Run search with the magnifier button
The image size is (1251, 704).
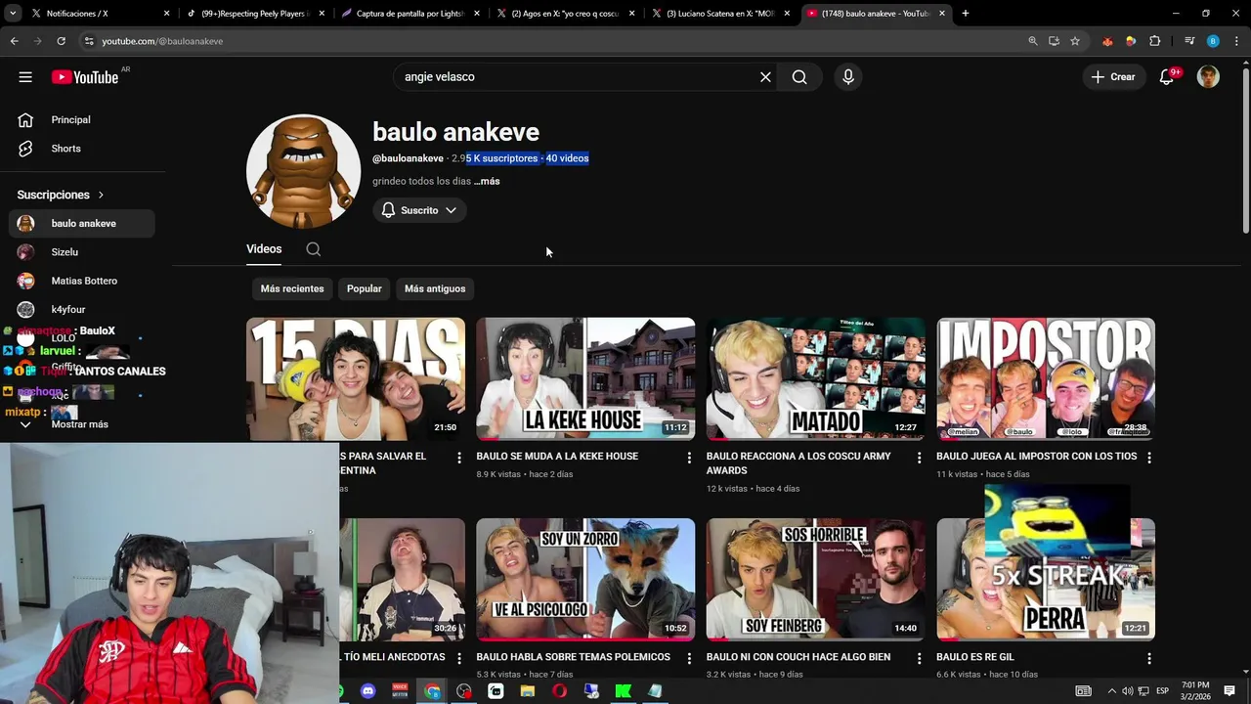799,77
